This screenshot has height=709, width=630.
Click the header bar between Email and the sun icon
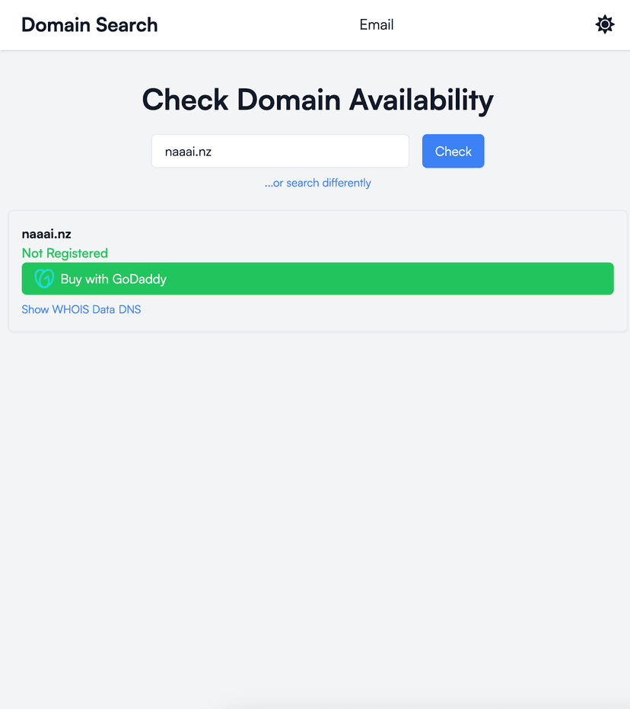[x=495, y=24]
